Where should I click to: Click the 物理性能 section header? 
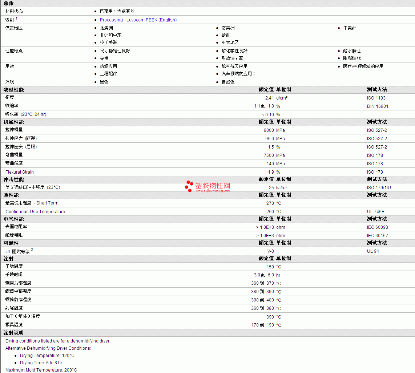[x=14, y=90]
